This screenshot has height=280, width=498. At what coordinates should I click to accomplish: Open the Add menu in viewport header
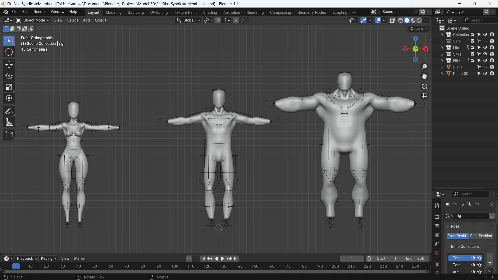(x=86, y=20)
